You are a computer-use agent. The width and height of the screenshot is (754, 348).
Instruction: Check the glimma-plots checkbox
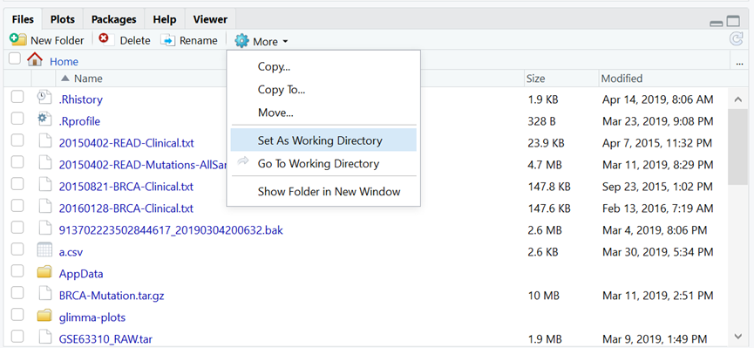[x=17, y=314]
